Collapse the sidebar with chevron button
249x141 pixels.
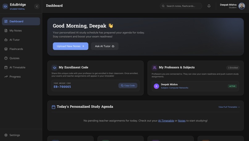tap(37, 6)
